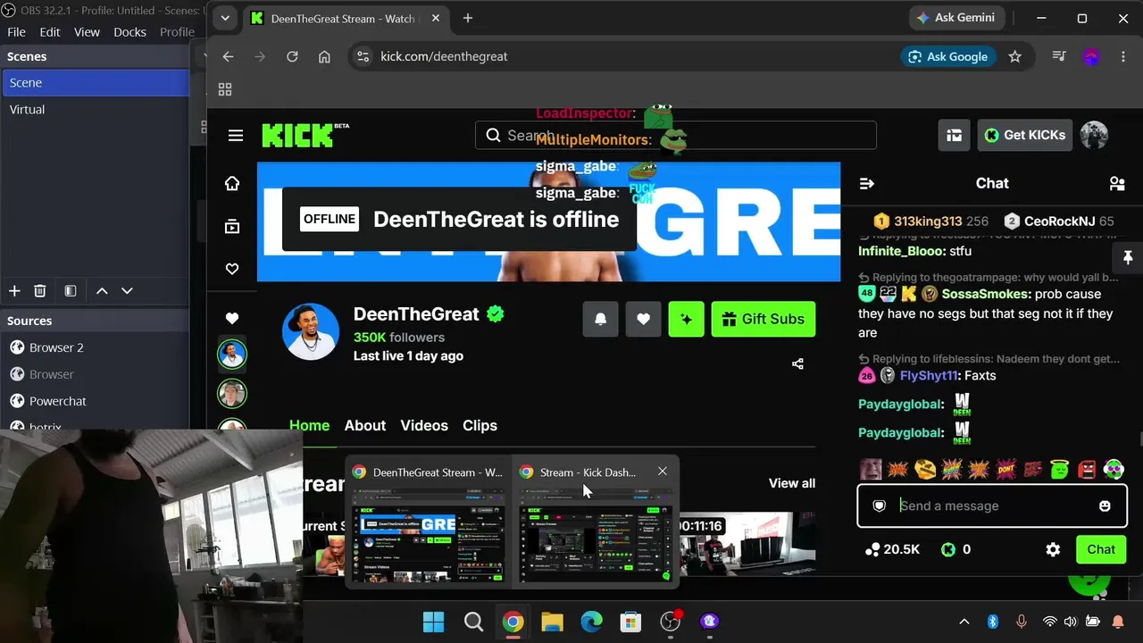
Task: Switch to the Home tab on channel
Action: tap(309, 425)
